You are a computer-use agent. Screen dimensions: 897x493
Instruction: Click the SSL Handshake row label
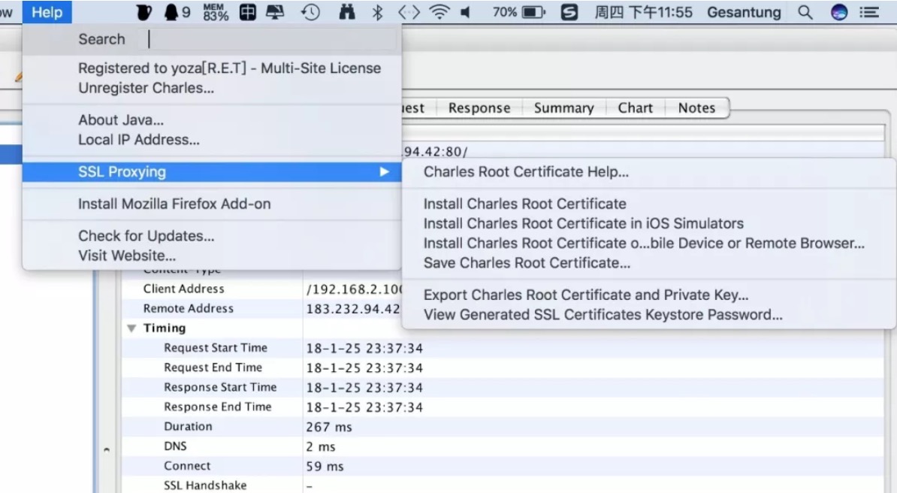205,485
